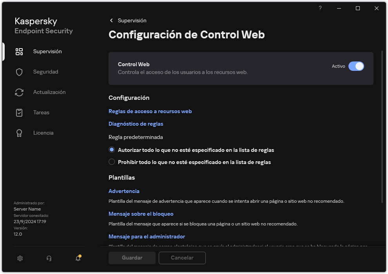Open settings via the gear icon

pos(20,258)
